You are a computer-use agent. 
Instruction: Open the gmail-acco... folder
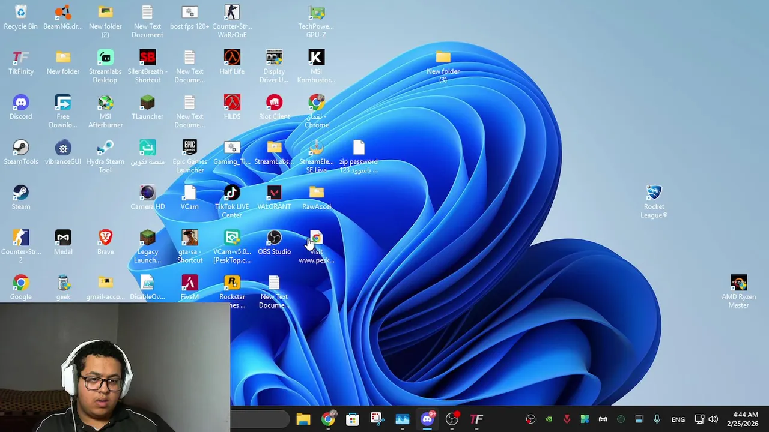click(105, 287)
